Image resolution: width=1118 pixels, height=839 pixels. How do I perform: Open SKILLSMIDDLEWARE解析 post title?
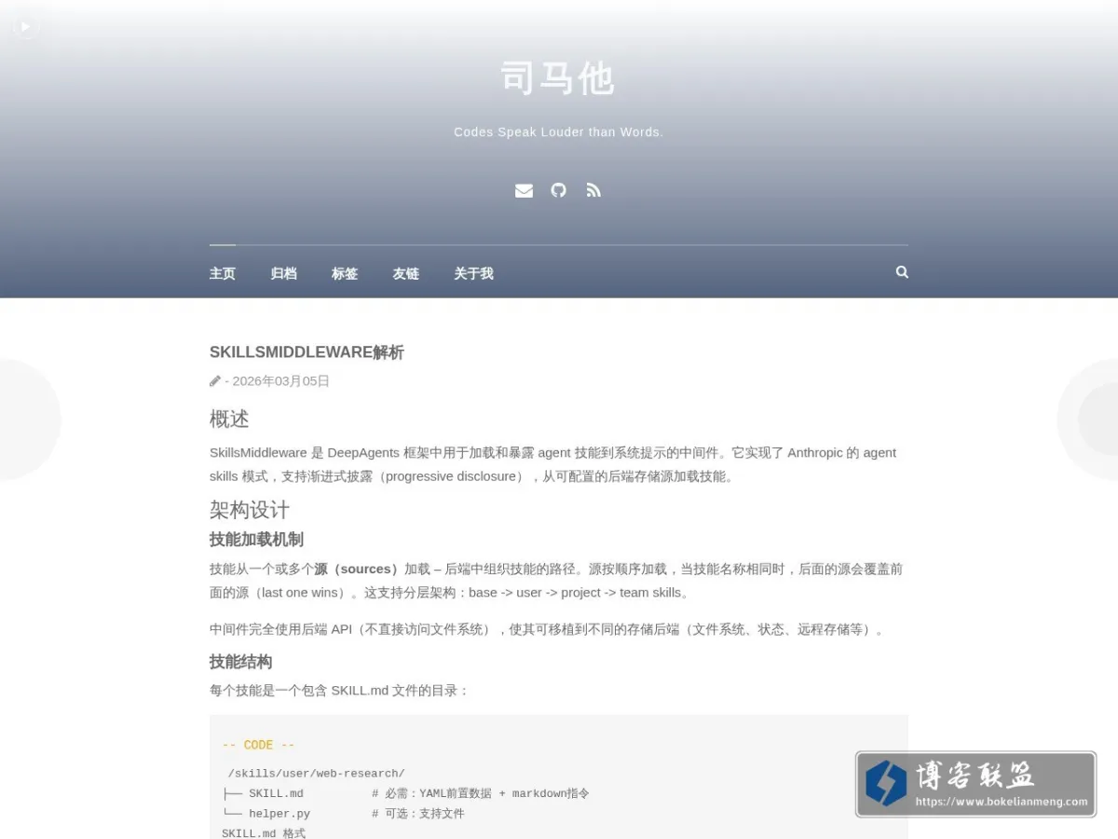(x=307, y=352)
